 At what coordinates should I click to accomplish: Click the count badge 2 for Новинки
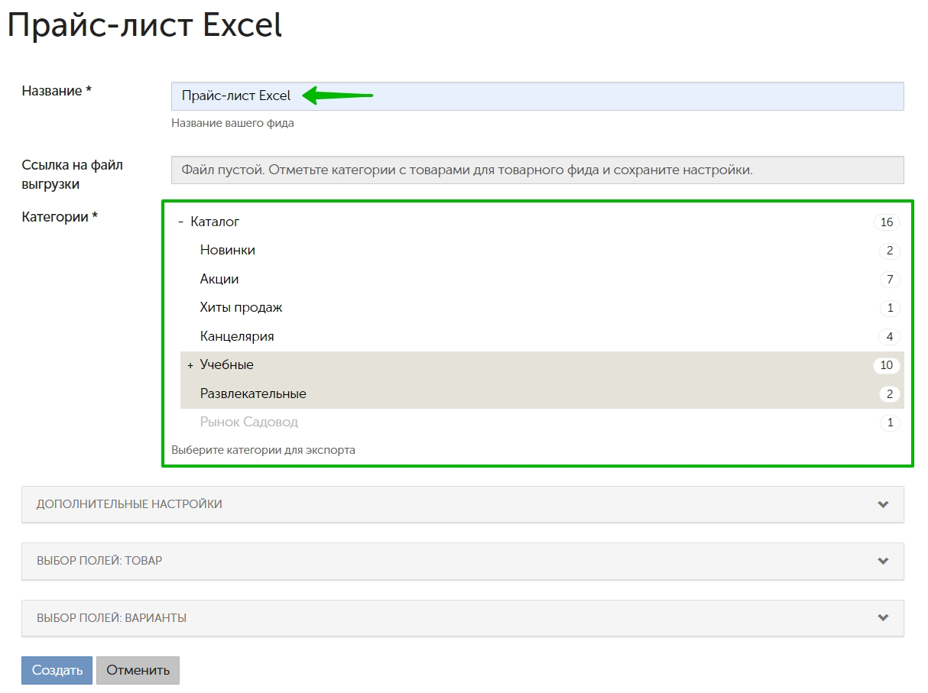coord(890,251)
